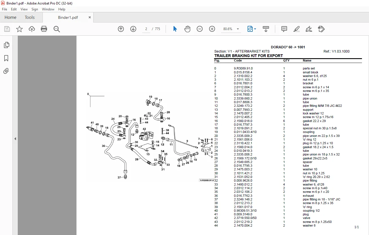The width and height of the screenshot is (369, 235).
Task: Print the document using printer icon
Action: tap(44, 29)
